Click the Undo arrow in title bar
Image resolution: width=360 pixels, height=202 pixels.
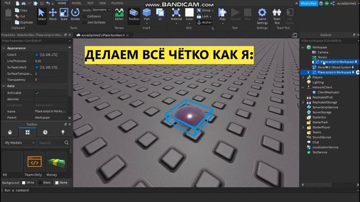pyautogui.click(x=48, y=3)
